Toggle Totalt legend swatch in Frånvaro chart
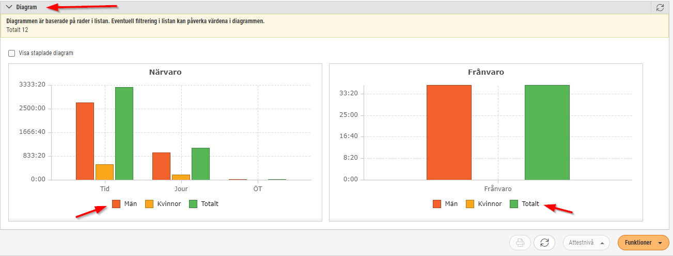 click(x=514, y=204)
